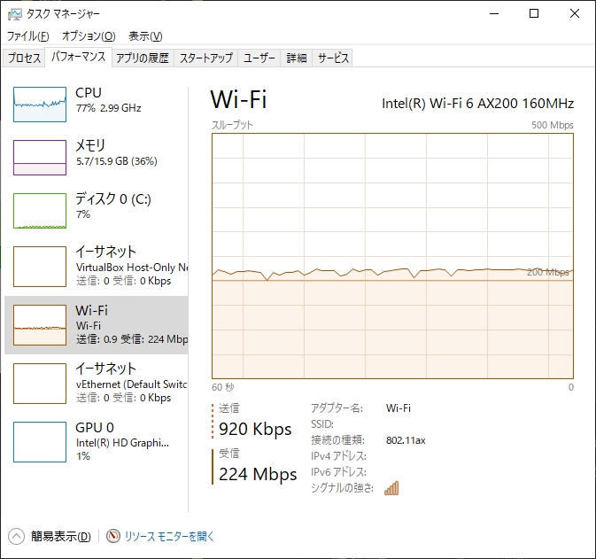The image size is (596, 559).
Task: Click the signal strength bars icon
Action: 391,488
